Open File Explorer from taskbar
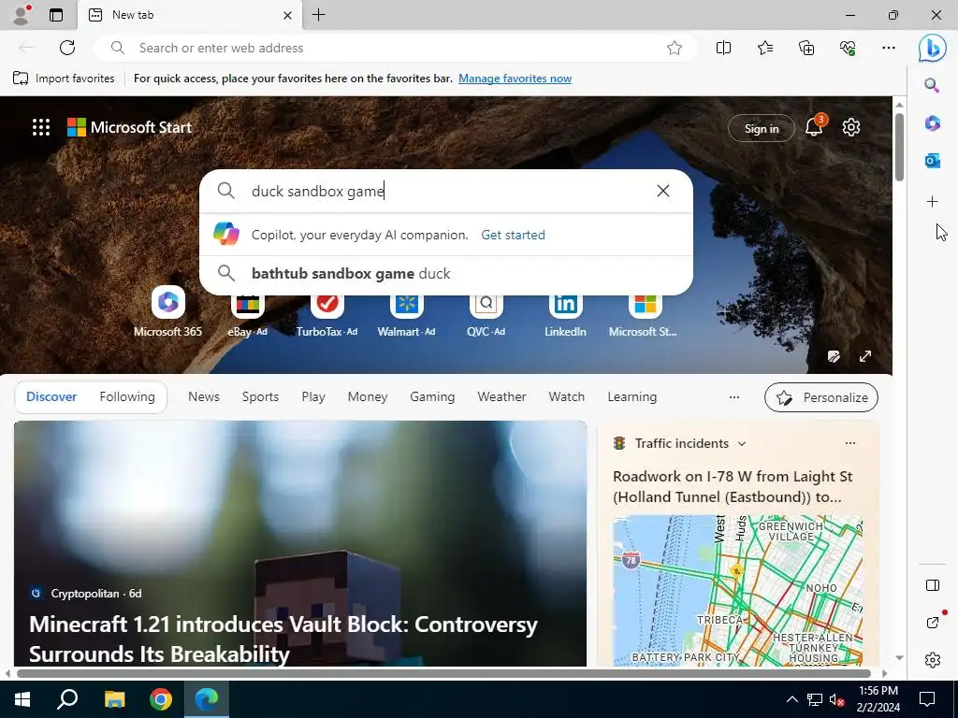 point(114,699)
